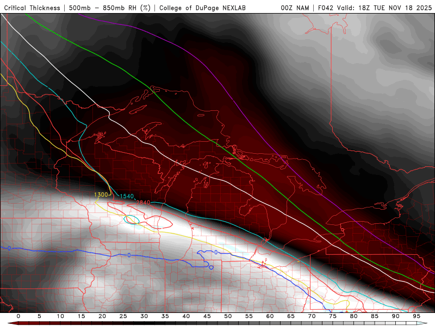
Task: Click the "50" value on the color scale
Action: point(228,316)
